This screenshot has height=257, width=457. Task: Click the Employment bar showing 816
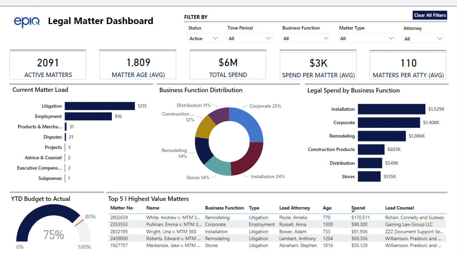pyautogui.click(x=89, y=116)
